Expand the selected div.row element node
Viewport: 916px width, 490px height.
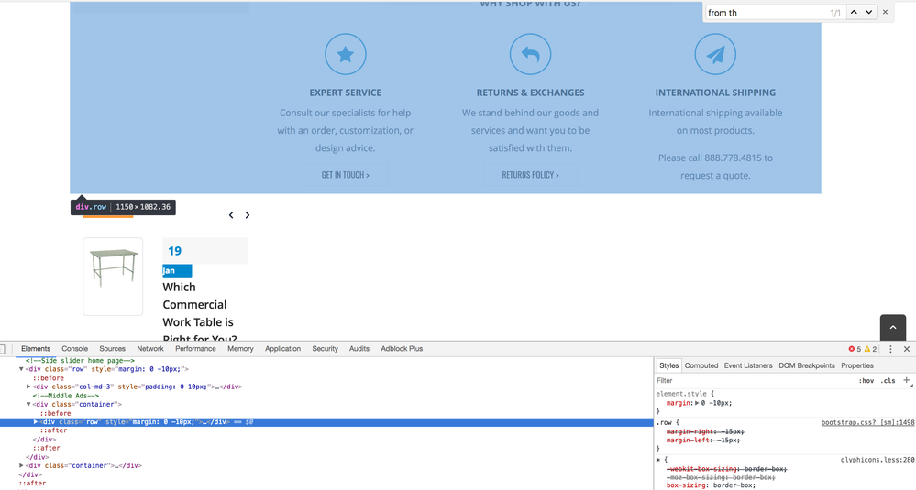coord(36,421)
